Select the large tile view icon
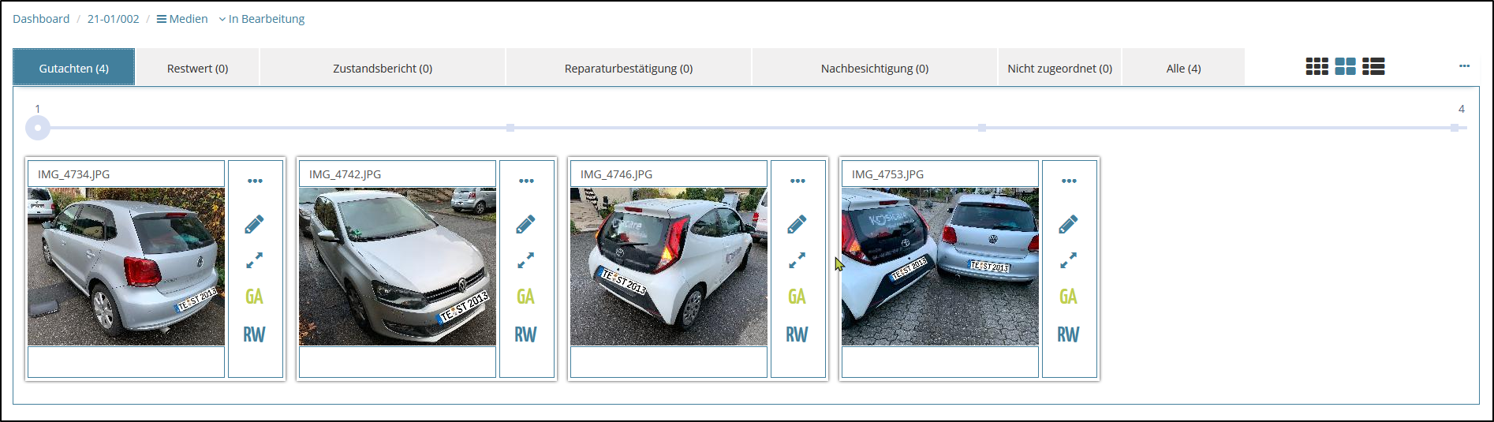The width and height of the screenshot is (1494, 422). click(1345, 67)
